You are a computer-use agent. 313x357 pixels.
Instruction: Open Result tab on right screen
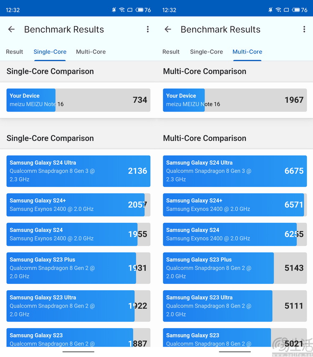point(171,52)
